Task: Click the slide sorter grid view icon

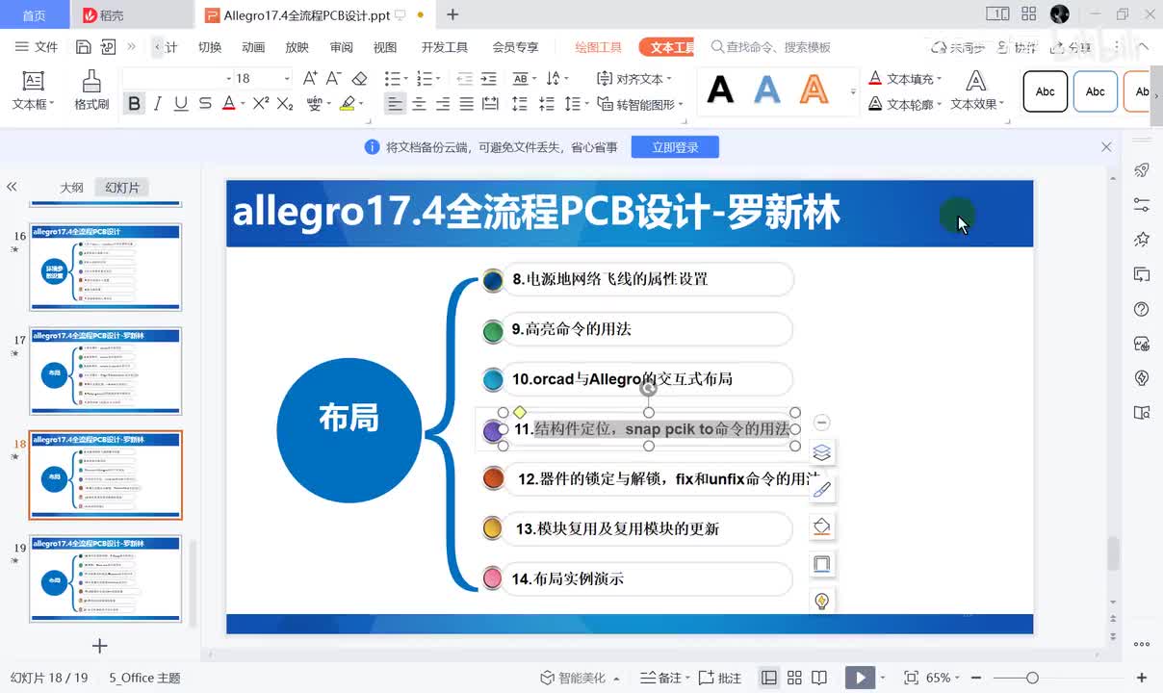Action: [794, 678]
